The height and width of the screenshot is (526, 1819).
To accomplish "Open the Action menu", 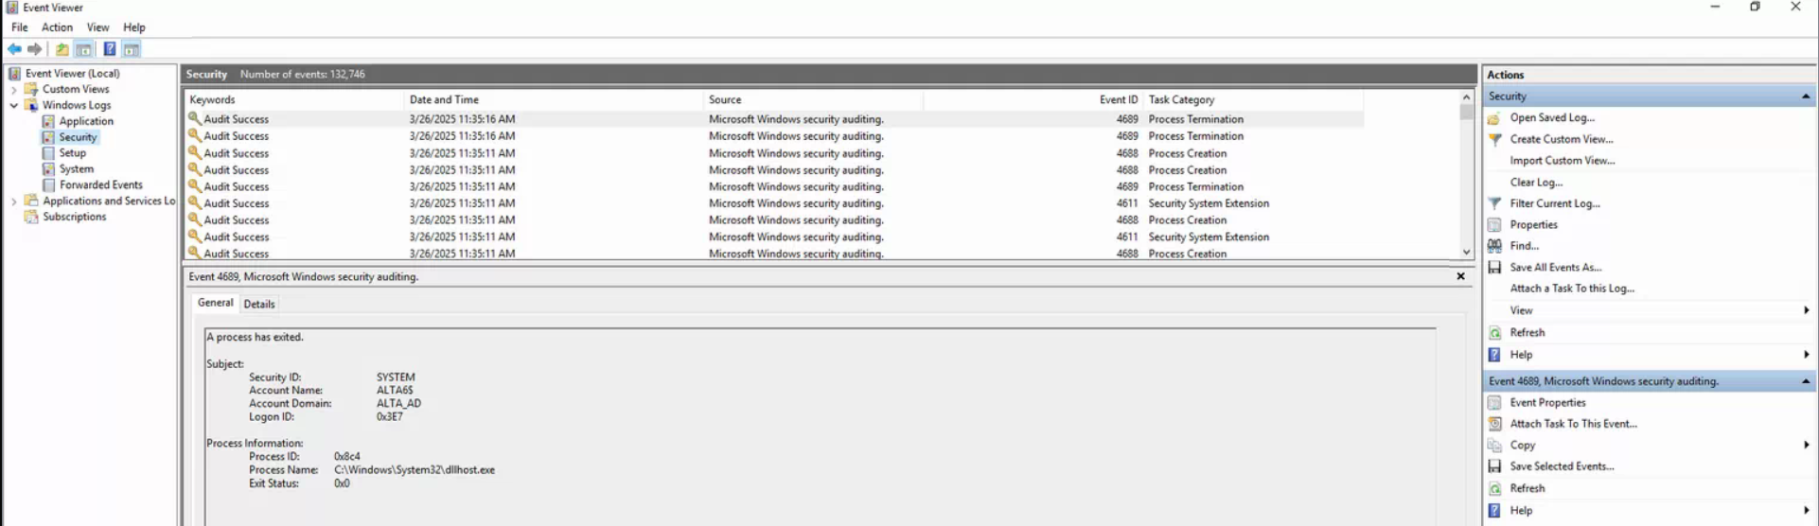I will pyautogui.click(x=57, y=27).
